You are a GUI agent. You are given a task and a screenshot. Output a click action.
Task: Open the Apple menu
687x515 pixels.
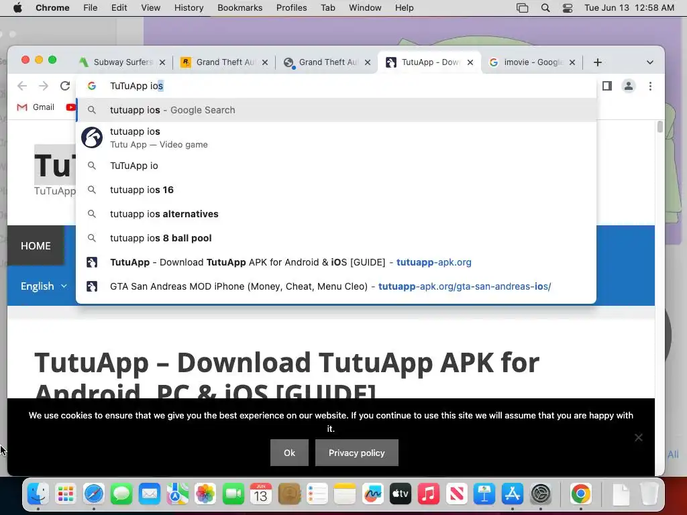point(17,8)
